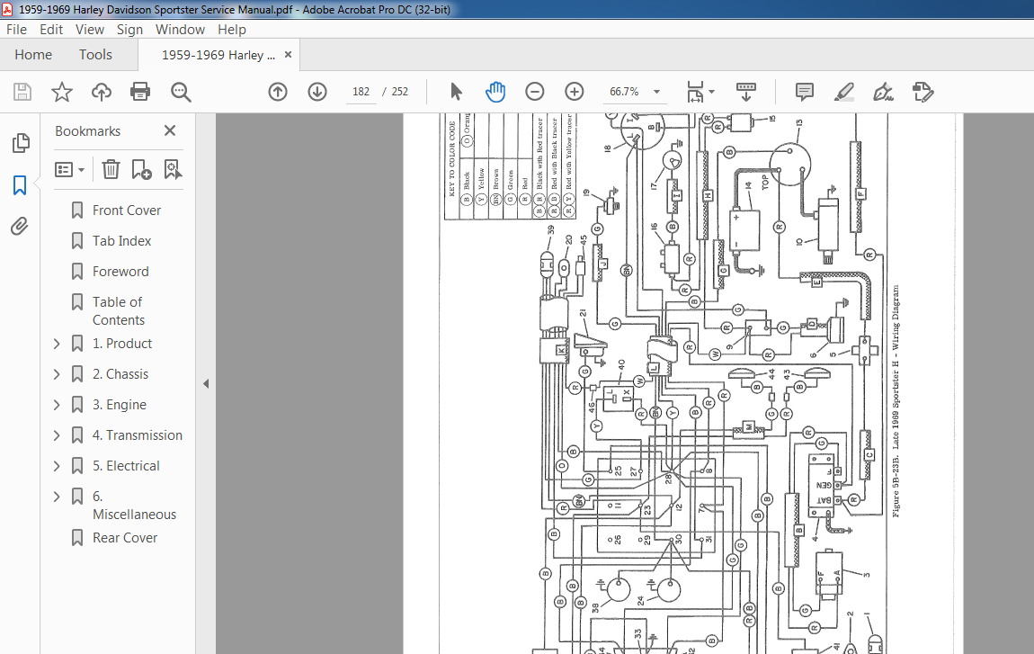Viewport: 1034px width, 654px height.
Task: Open the File menu
Action: [x=16, y=29]
